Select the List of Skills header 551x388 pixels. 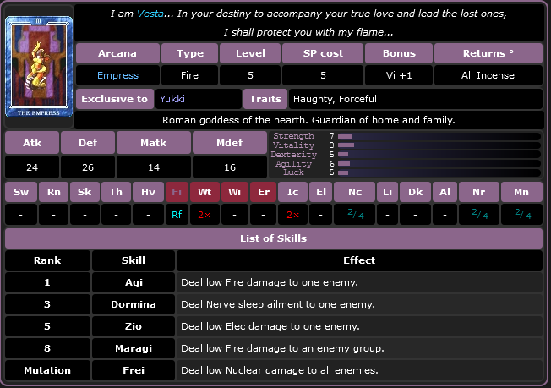point(274,238)
